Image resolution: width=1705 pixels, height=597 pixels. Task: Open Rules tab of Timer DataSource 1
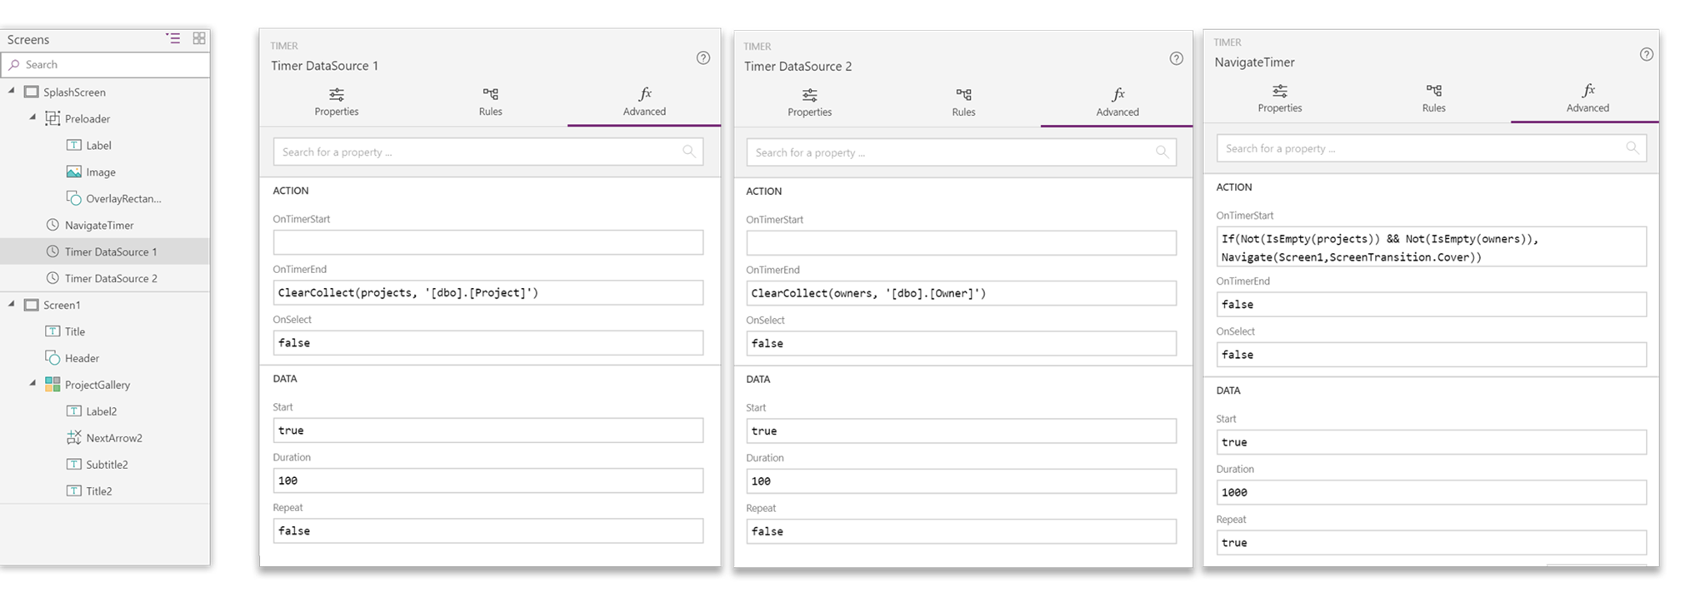pyautogui.click(x=491, y=102)
